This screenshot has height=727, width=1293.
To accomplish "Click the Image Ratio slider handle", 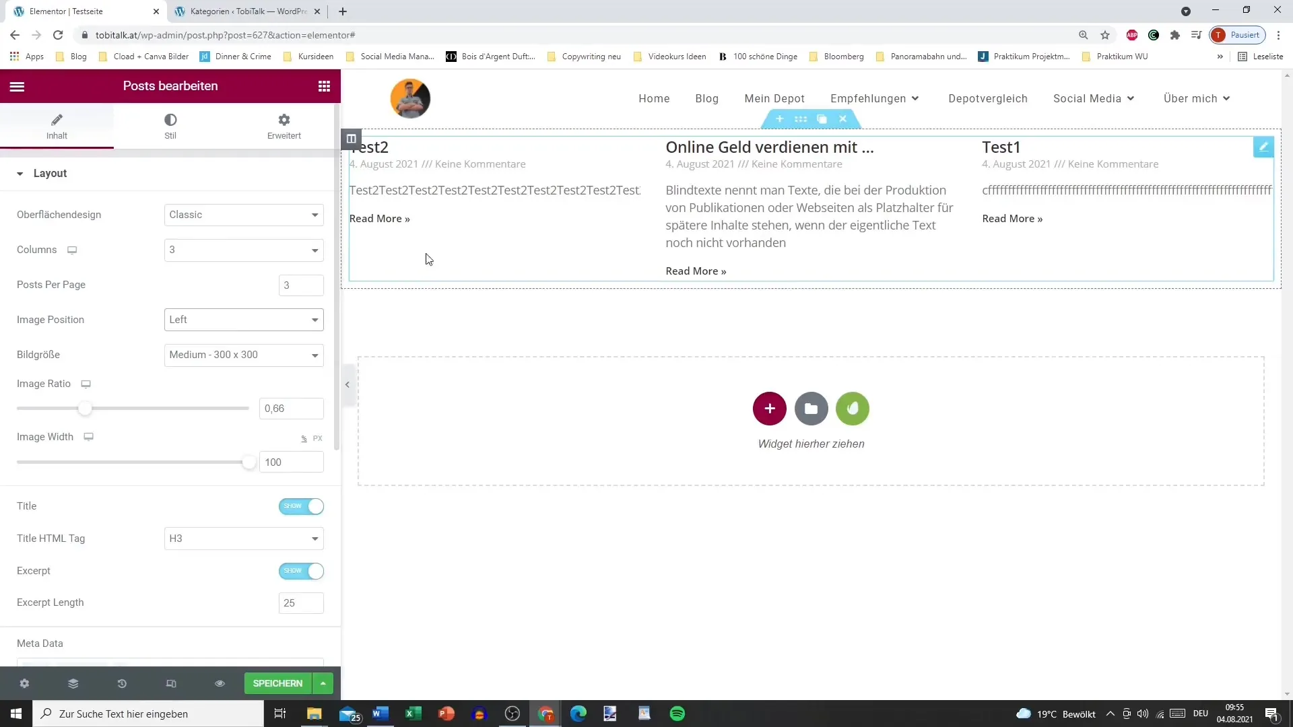I will click(x=85, y=409).
